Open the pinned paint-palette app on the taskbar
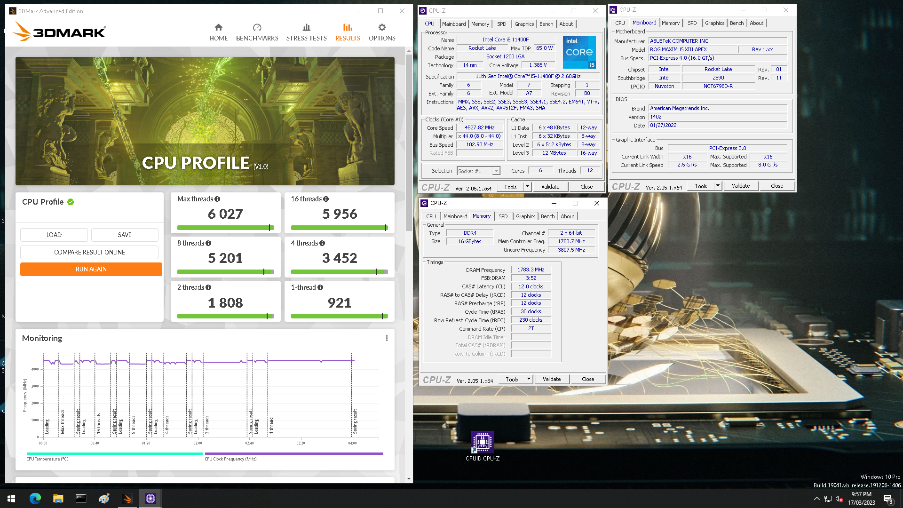Viewport: 903px width, 508px height. (x=104, y=499)
